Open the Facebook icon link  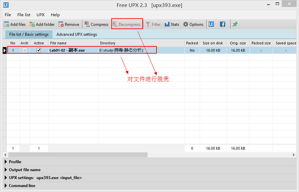coord(223,24)
